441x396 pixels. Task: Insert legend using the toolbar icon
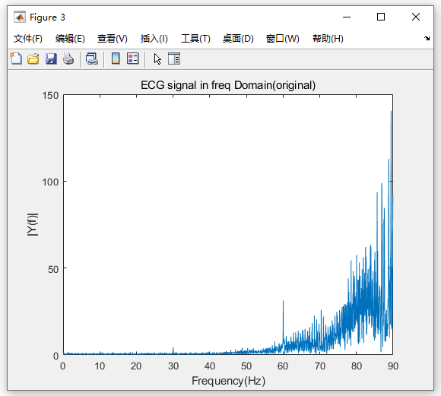133,59
